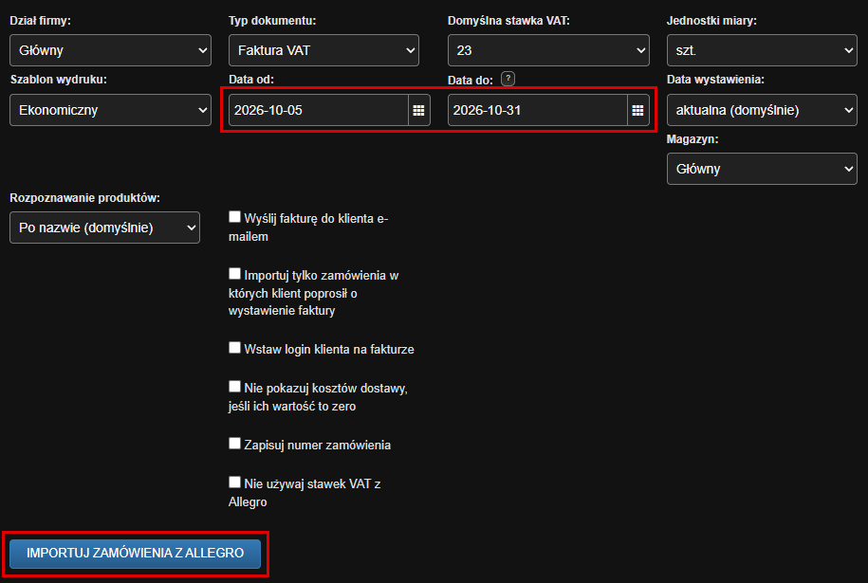Expand the Rozpoznawanie produktów dropdown
Image resolution: width=868 pixels, height=583 pixels.
(104, 228)
